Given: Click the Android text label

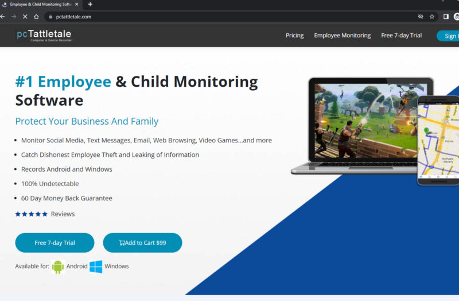Looking at the screenshot, I should coord(77,266).
